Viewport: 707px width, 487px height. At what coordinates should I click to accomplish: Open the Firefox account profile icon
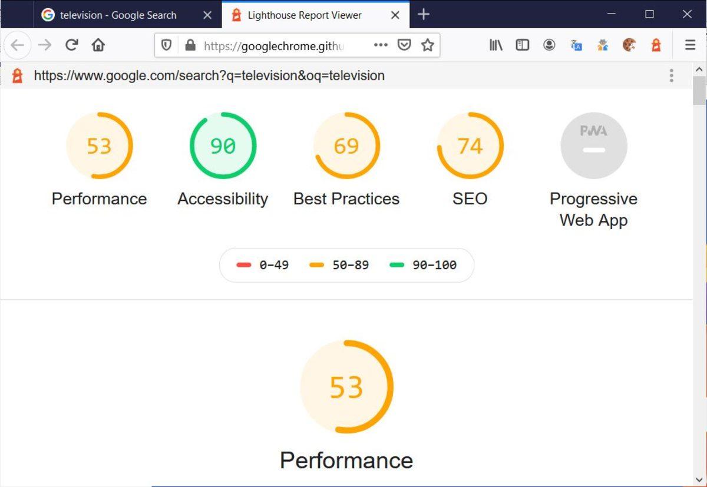(x=549, y=45)
